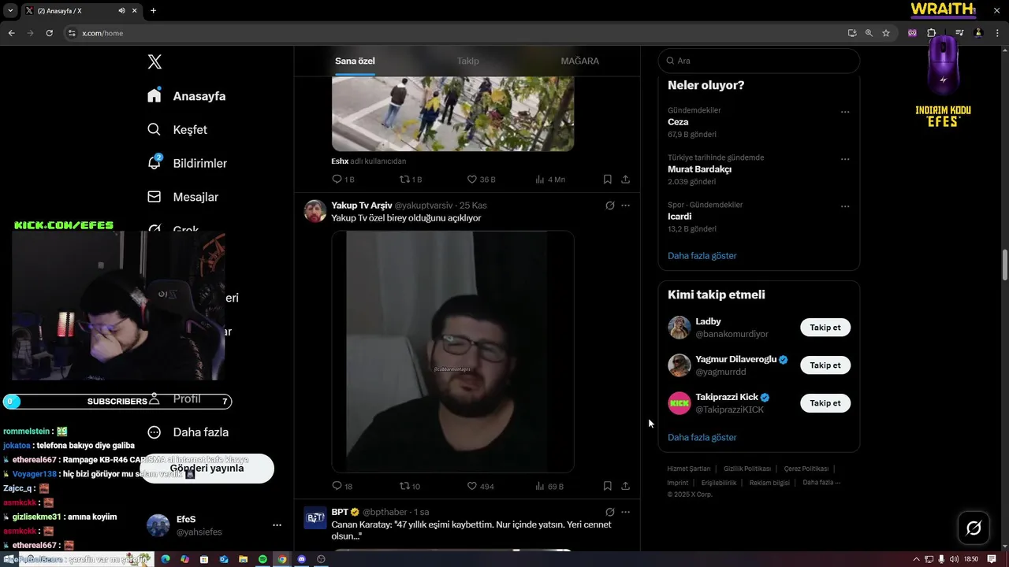Open a new browser tab
1009x567 pixels.
point(153,11)
